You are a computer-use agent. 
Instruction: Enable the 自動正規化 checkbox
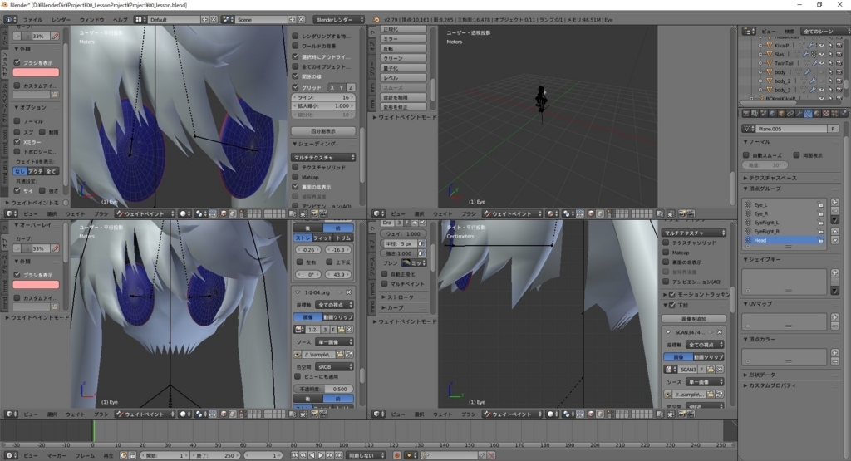(x=384, y=274)
